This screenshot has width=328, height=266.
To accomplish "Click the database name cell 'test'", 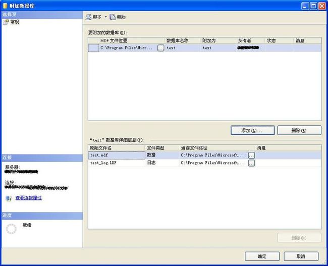I will coord(182,48).
